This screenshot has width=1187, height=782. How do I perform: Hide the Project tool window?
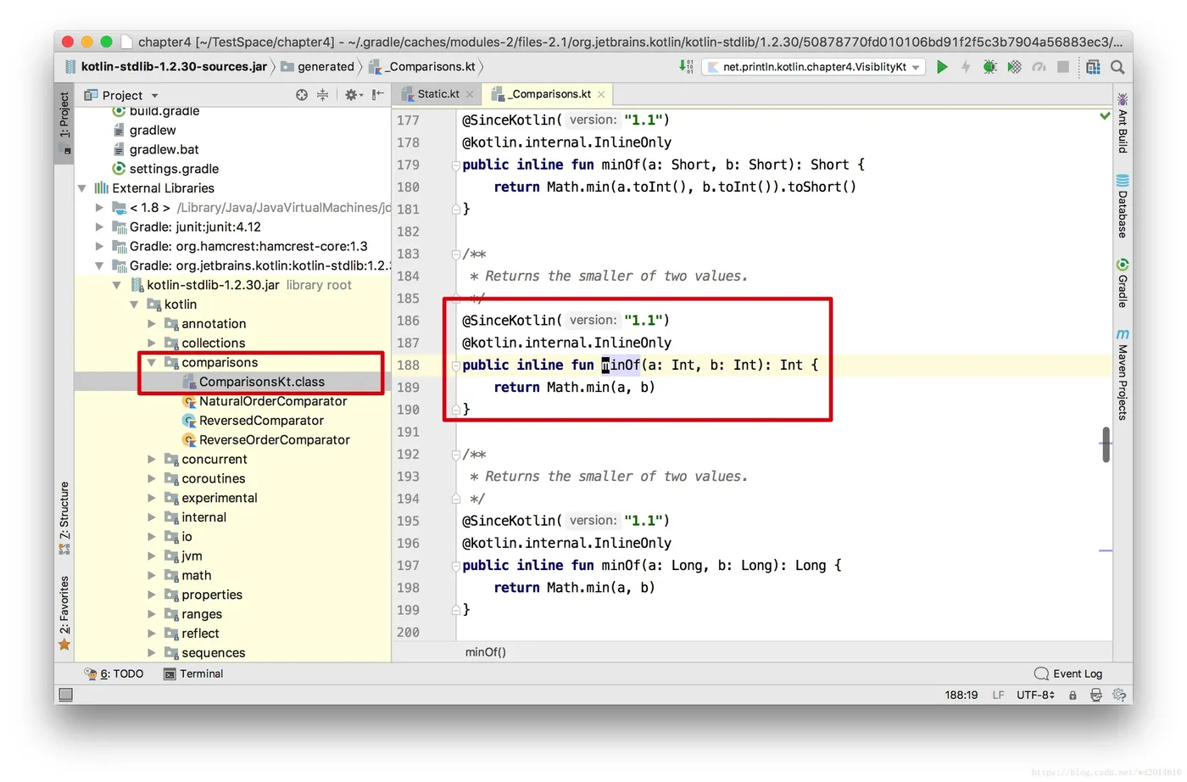coord(378,95)
